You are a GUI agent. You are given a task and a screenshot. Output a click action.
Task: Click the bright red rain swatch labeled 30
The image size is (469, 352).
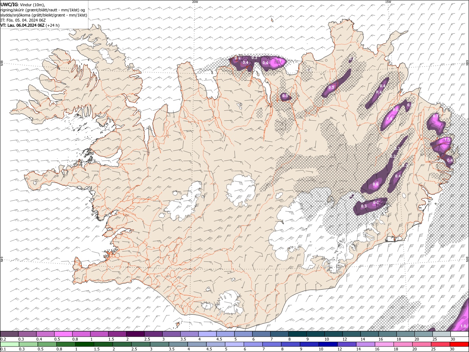(x=459, y=344)
